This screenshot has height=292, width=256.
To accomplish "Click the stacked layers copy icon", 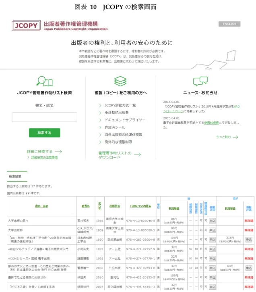I will tap(120, 81).
